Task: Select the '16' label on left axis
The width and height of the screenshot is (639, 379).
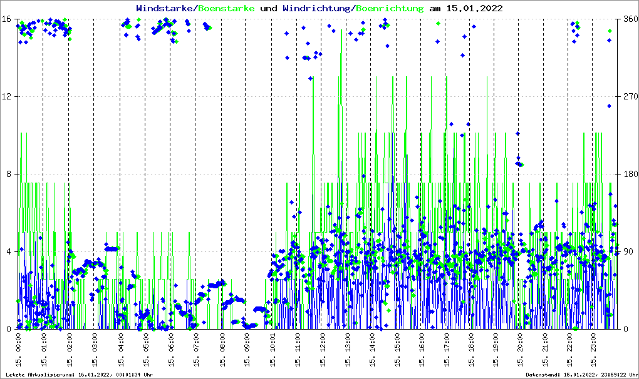Action: coord(8,19)
